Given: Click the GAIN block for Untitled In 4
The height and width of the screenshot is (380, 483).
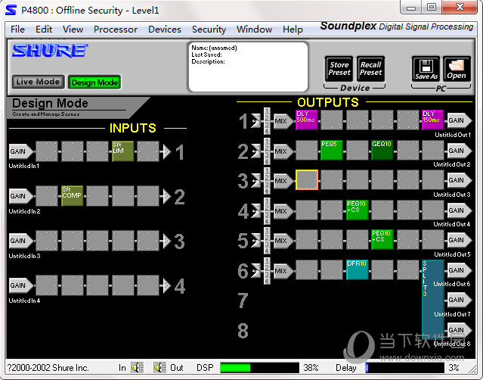Looking at the screenshot, I should click(20, 285).
